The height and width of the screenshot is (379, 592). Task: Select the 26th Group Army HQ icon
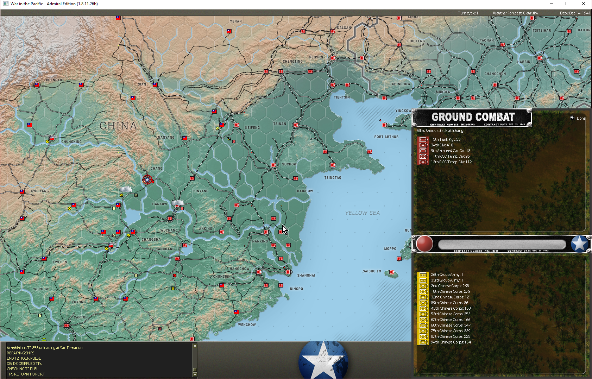423,275
